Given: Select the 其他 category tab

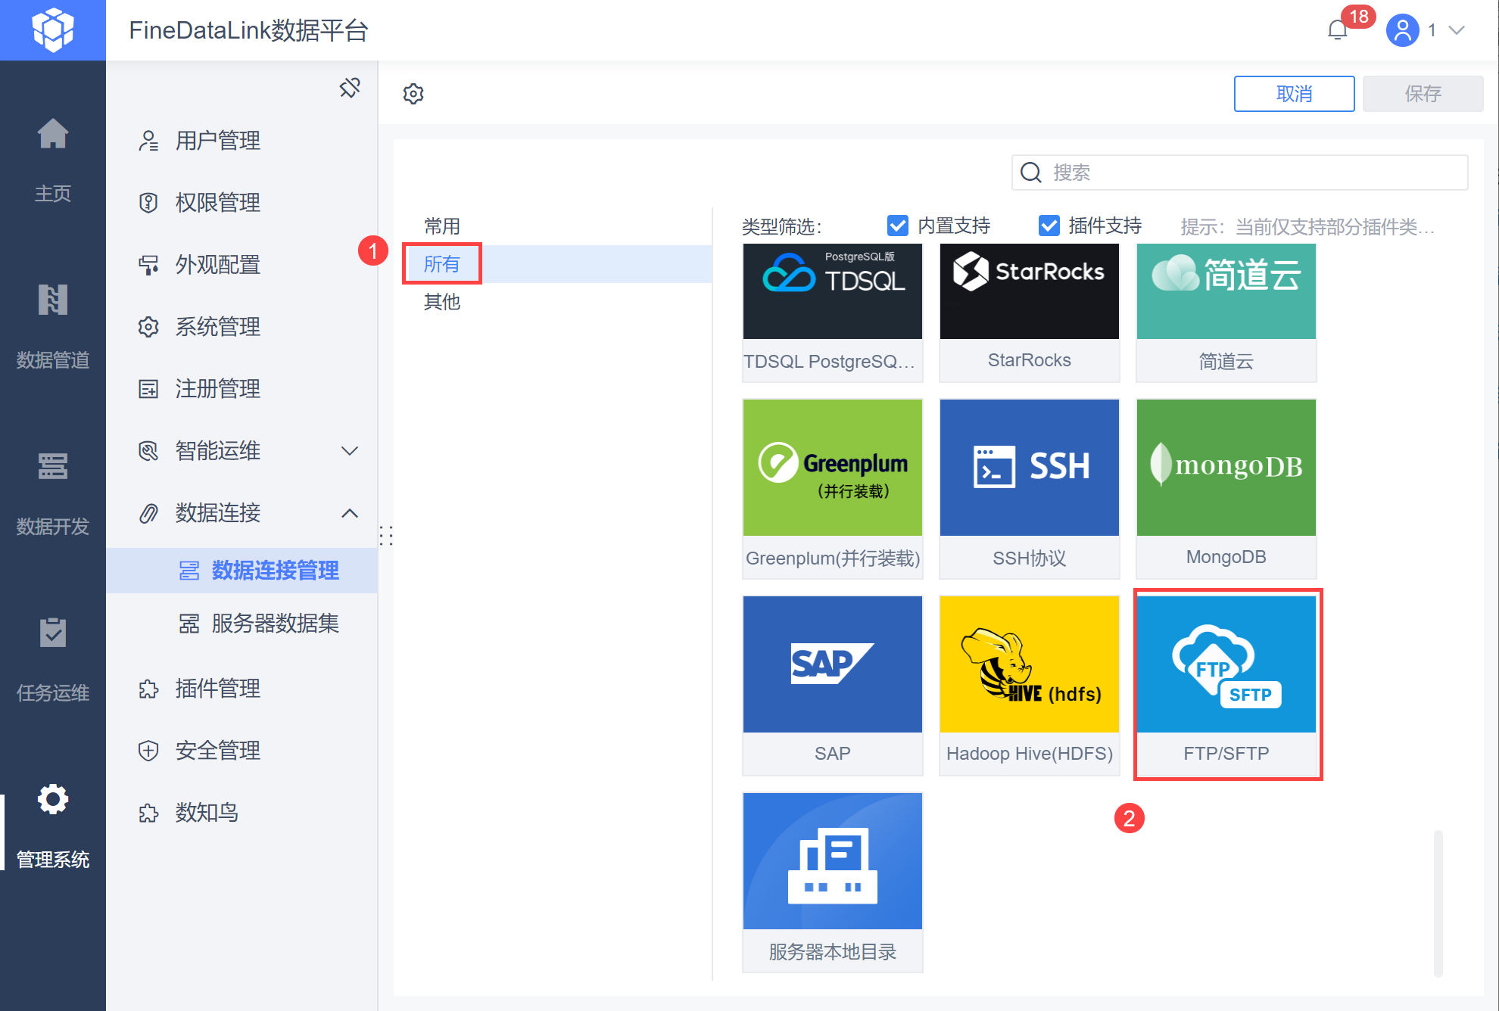Looking at the screenshot, I should [442, 302].
